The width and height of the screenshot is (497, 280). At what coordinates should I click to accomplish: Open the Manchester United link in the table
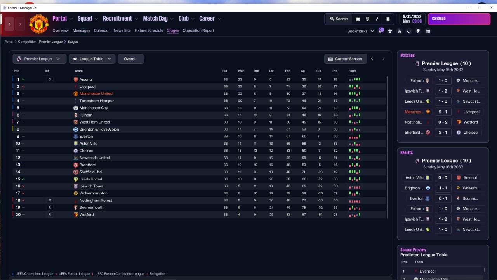(96, 94)
